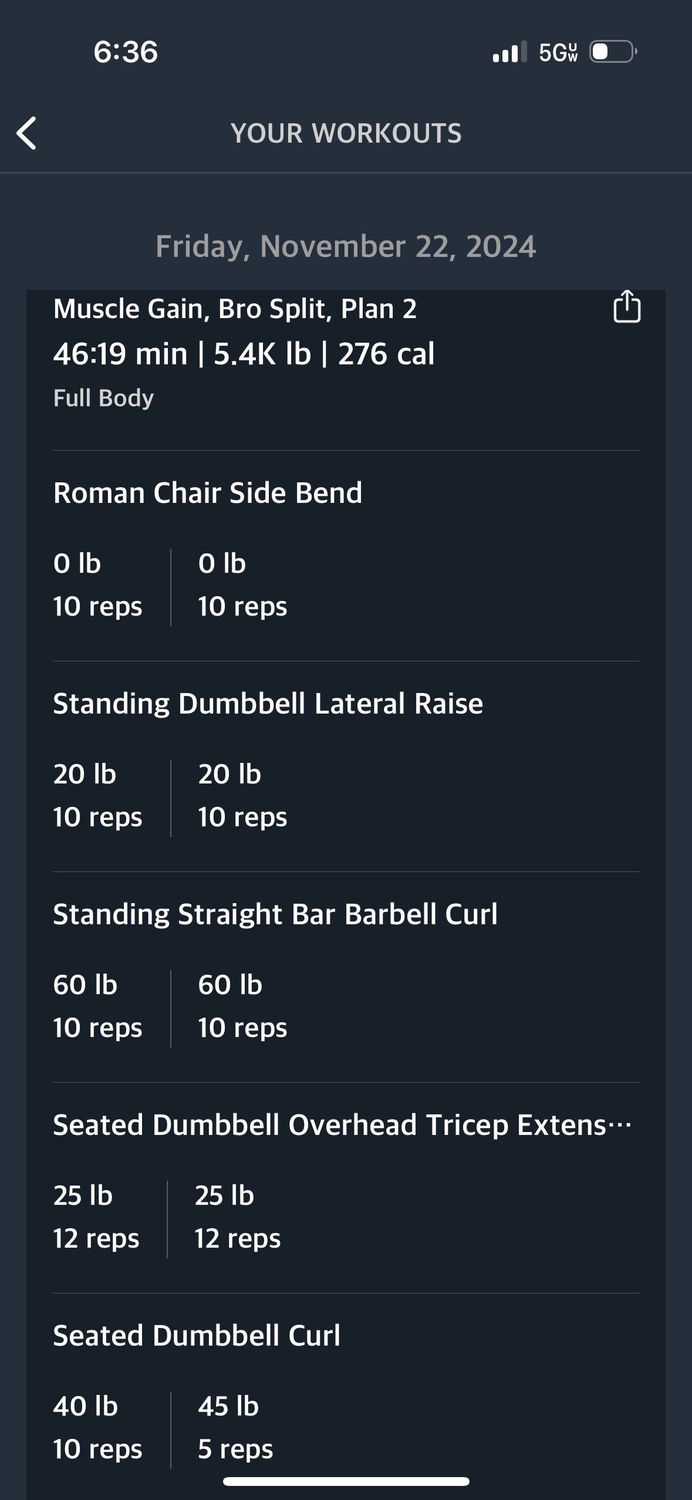The width and height of the screenshot is (692, 1500).
Task: Open Muscle Gain, Bro Split, Plan 2
Action: click(235, 309)
